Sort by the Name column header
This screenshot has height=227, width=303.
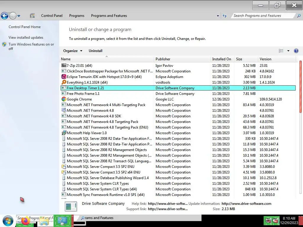pyautogui.click(x=107, y=59)
